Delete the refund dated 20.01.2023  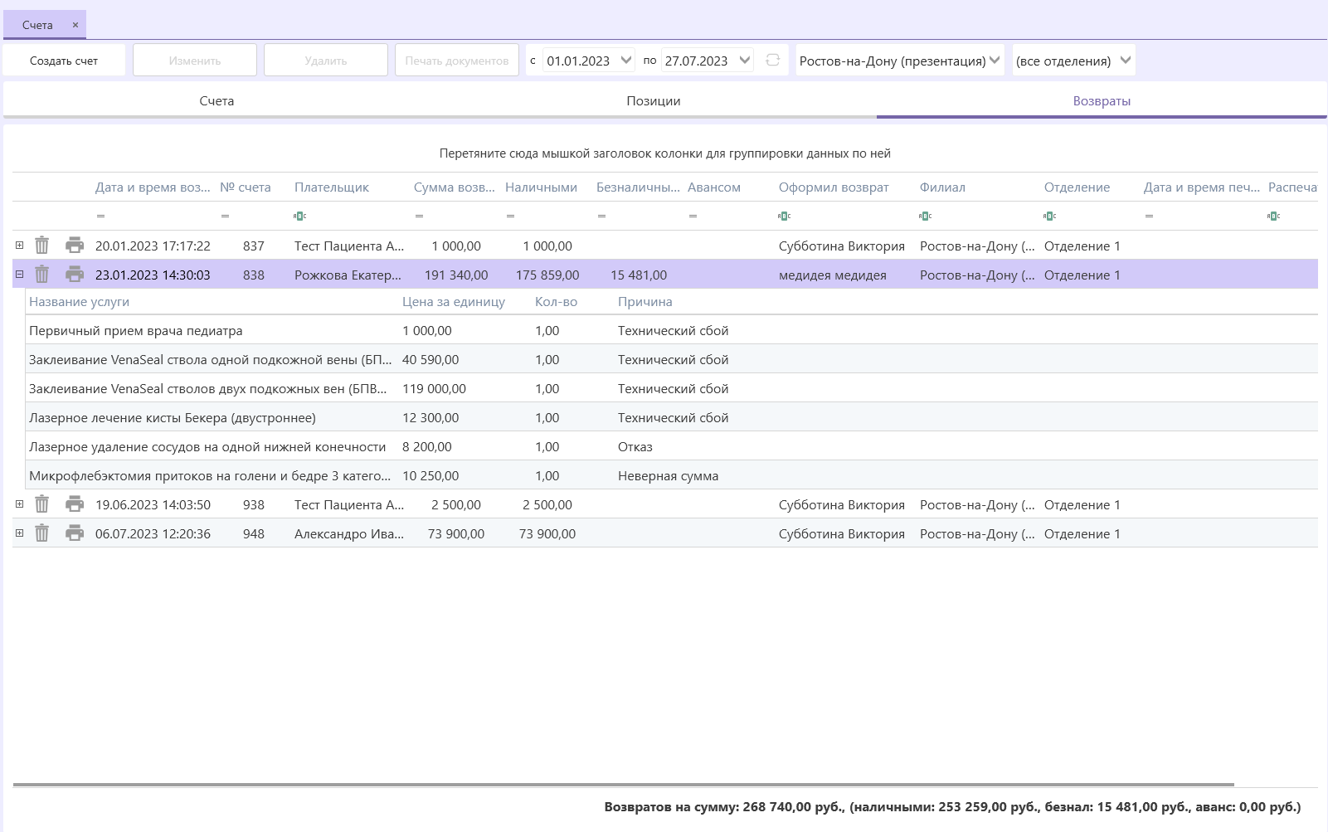coord(41,246)
